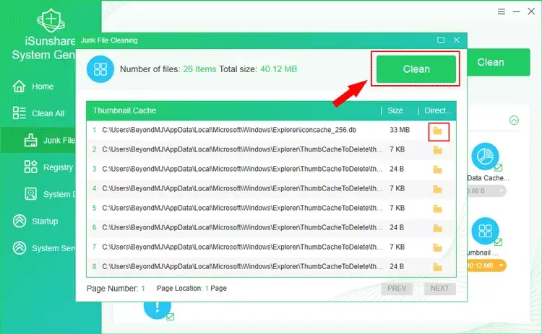Open folder icon in row 7
Image resolution: width=542 pixels, height=334 pixels.
point(438,247)
